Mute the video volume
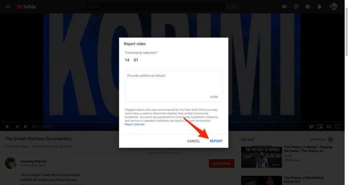The height and width of the screenshot is (185, 348). tap(26, 127)
